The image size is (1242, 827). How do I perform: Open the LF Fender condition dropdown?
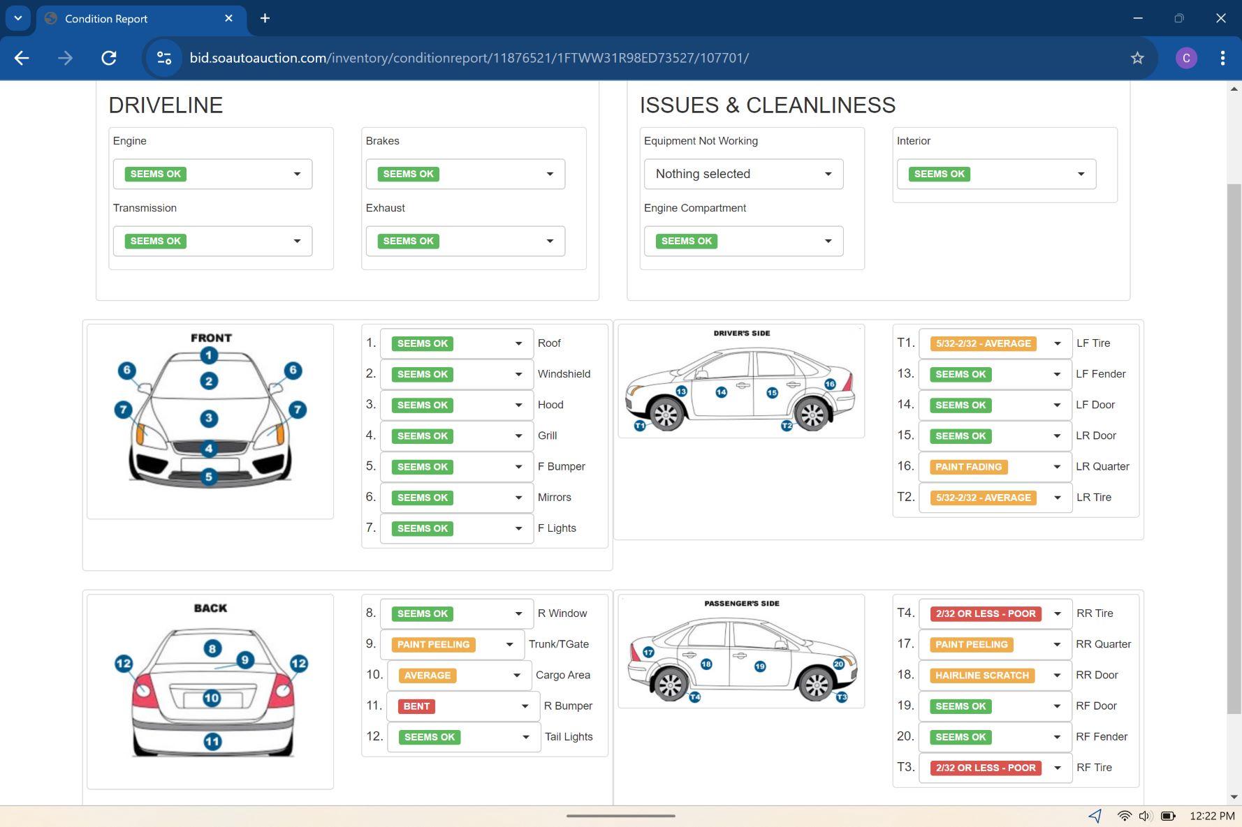[995, 374]
